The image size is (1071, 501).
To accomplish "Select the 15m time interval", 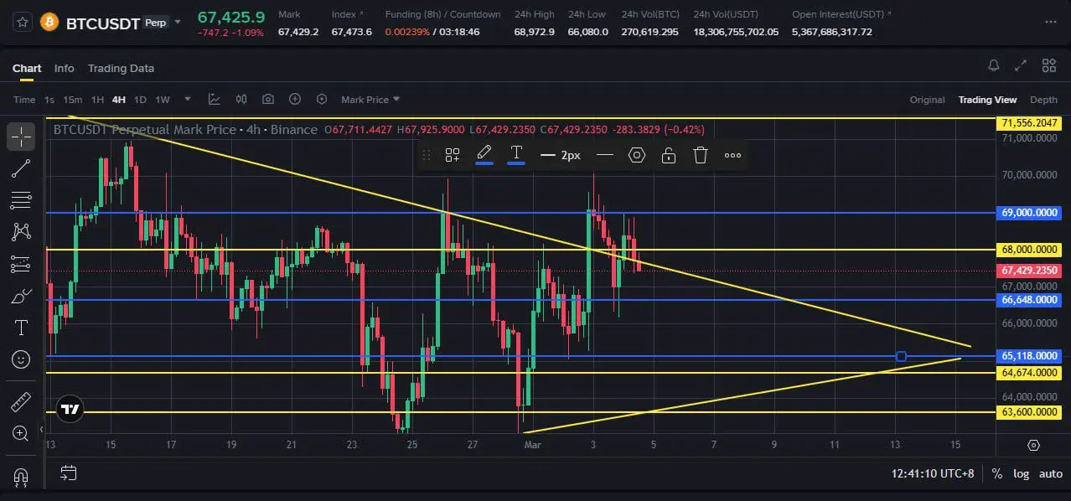I will pyautogui.click(x=73, y=100).
